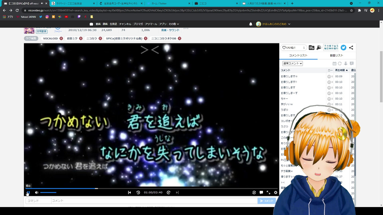The image size is (383, 215).
Task: Open the ニコカラ tag
Action: [92, 39]
